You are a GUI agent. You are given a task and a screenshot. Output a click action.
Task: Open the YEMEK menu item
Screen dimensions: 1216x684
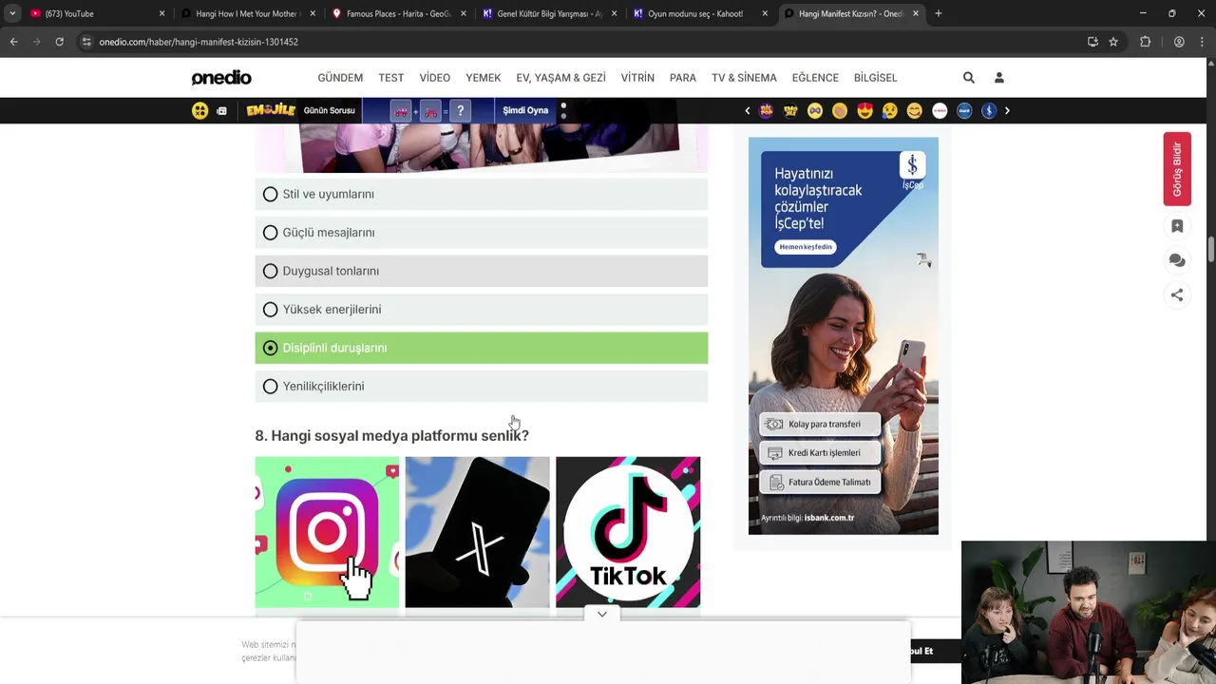(x=483, y=78)
